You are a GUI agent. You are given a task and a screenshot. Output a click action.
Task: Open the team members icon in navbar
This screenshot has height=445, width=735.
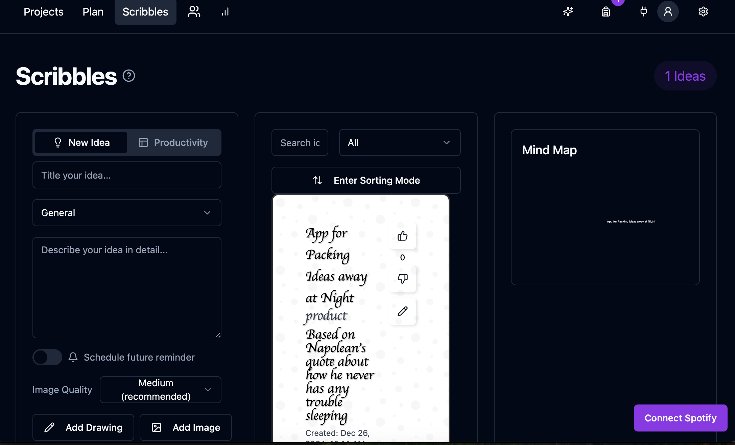(194, 12)
